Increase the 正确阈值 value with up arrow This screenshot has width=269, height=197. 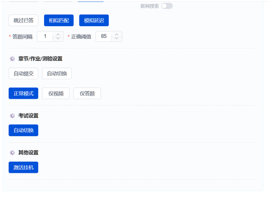[117, 34]
